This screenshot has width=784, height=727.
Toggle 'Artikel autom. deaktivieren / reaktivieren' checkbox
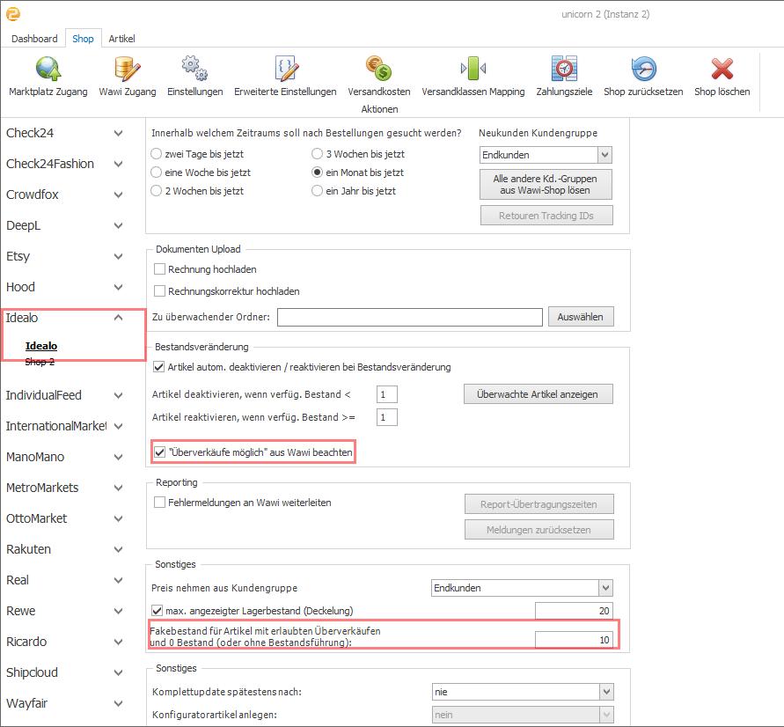click(159, 367)
